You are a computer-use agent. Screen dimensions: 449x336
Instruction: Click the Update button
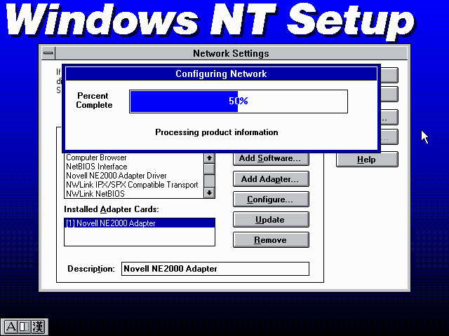(271, 219)
